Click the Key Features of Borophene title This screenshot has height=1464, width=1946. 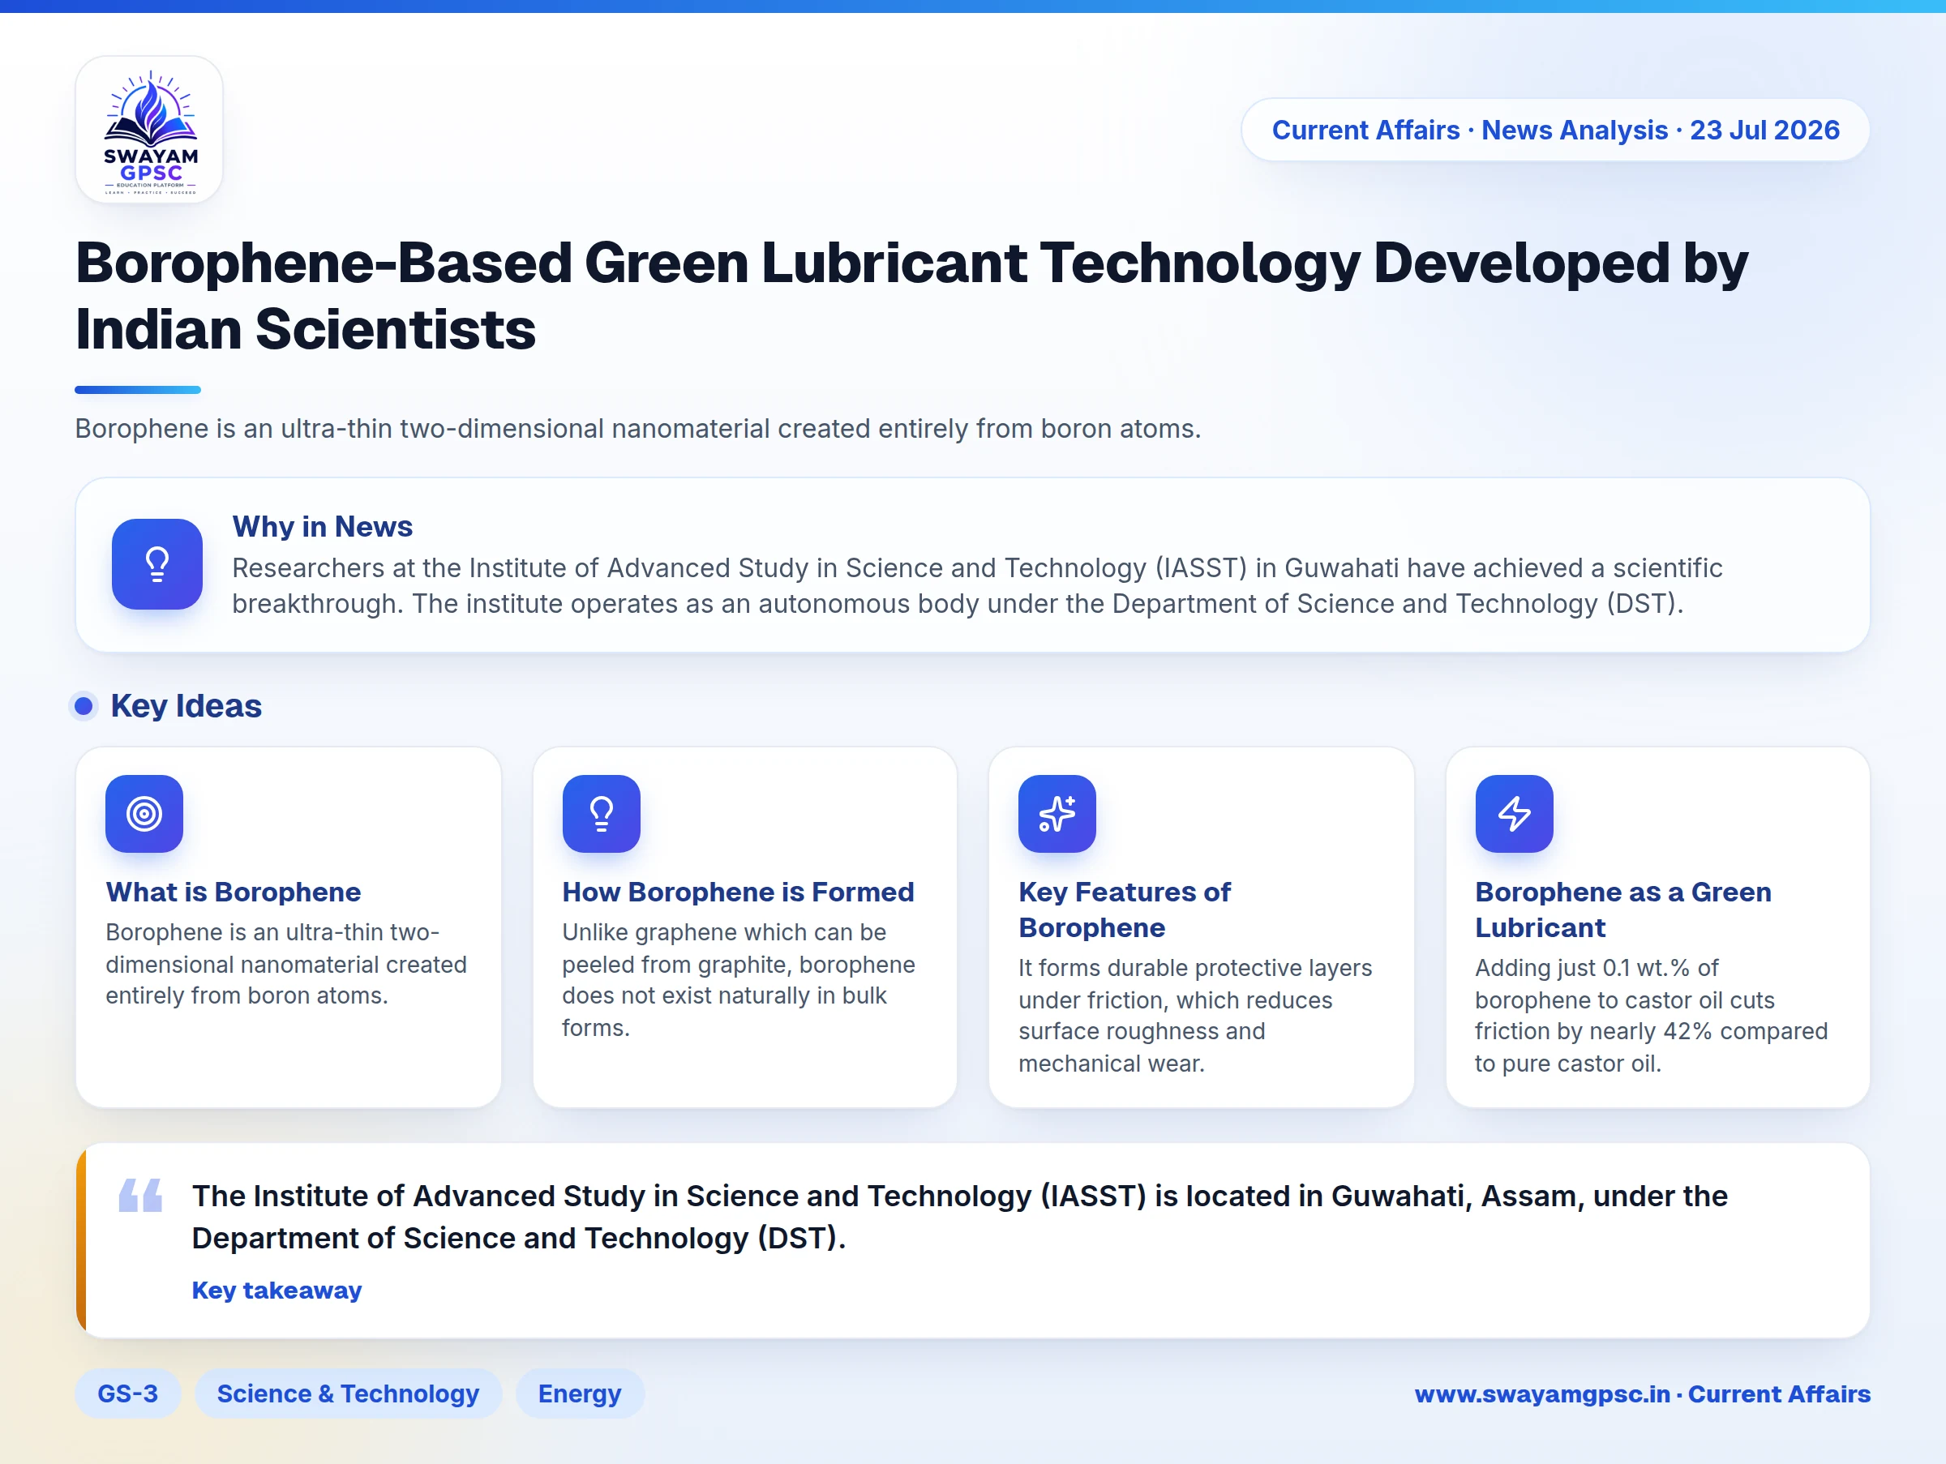point(1125,910)
